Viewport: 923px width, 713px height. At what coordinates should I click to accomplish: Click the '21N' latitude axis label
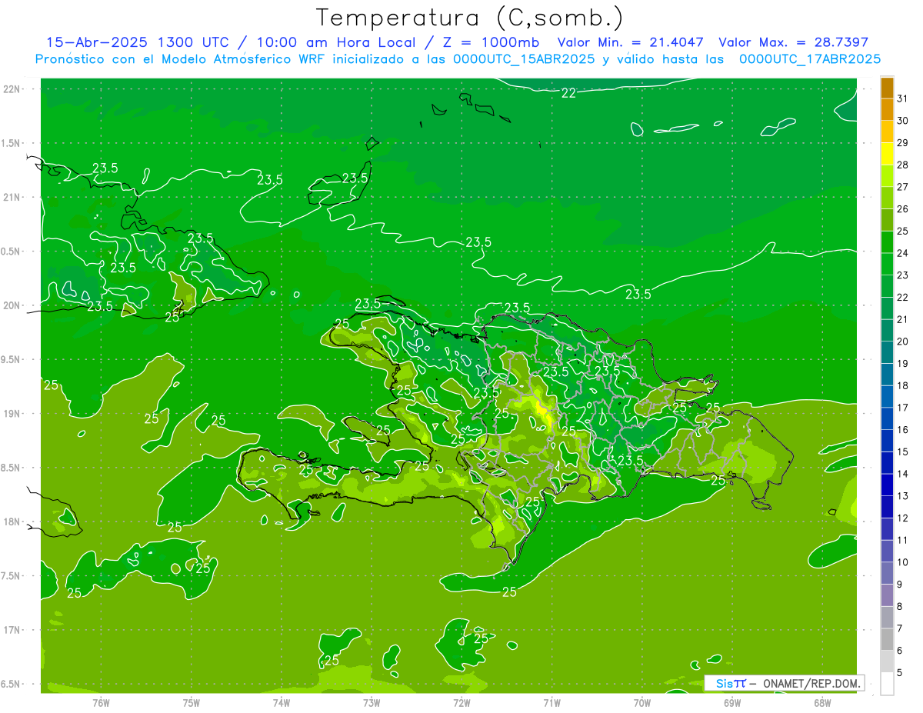tap(12, 198)
